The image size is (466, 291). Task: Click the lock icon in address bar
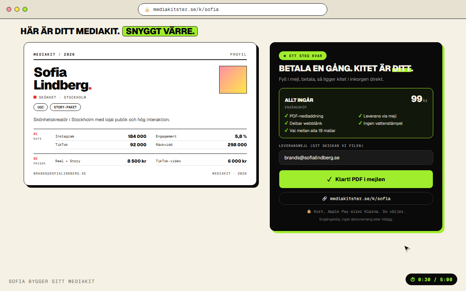pos(147,9)
